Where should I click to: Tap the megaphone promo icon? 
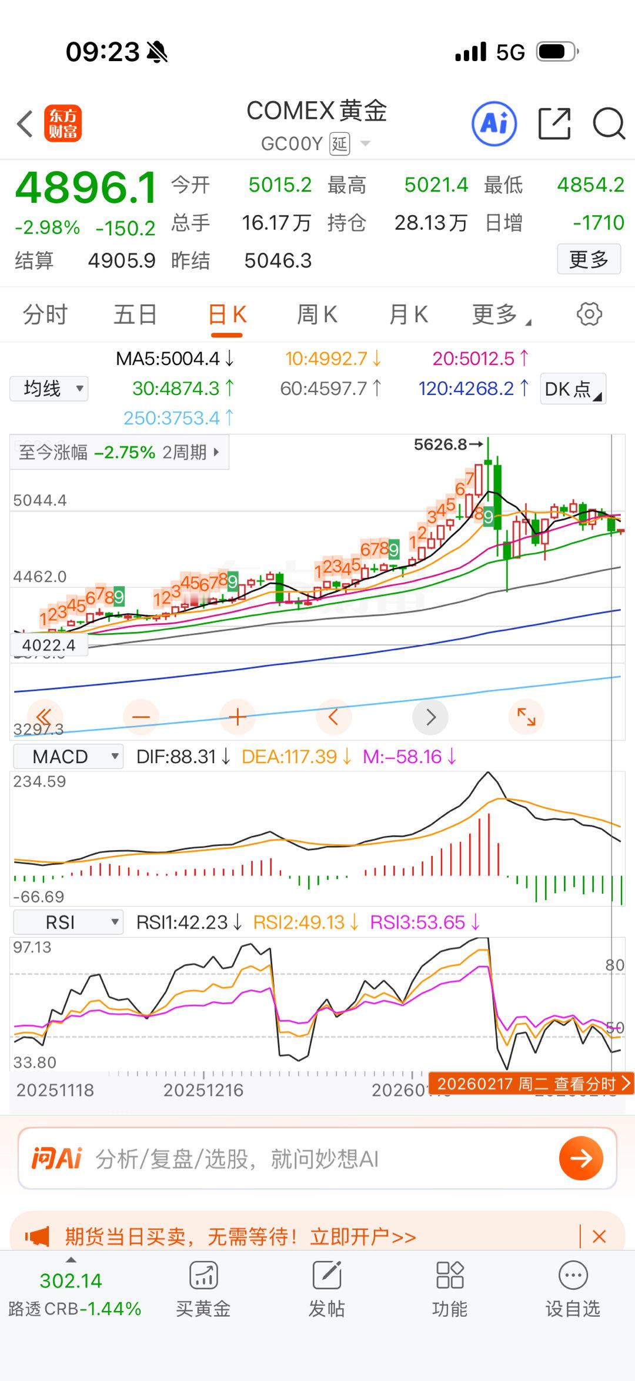[37, 1236]
